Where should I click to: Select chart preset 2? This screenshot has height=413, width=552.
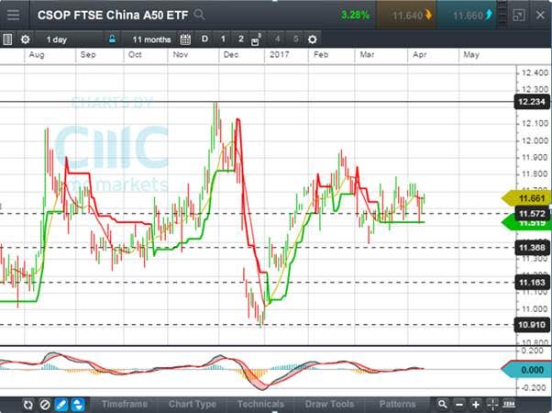[x=241, y=39]
